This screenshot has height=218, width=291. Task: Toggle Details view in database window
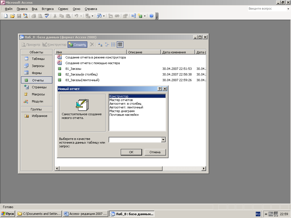click(x=120, y=45)
